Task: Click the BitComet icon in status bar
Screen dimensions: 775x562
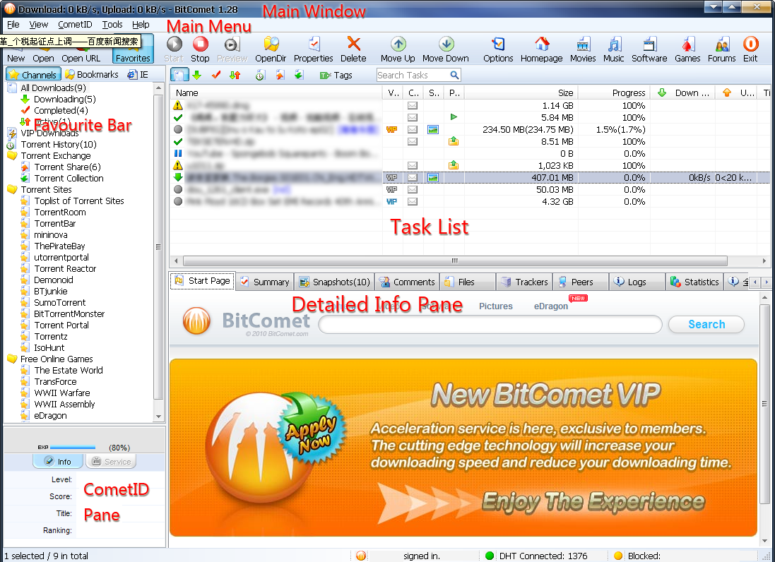Action: 361,556
